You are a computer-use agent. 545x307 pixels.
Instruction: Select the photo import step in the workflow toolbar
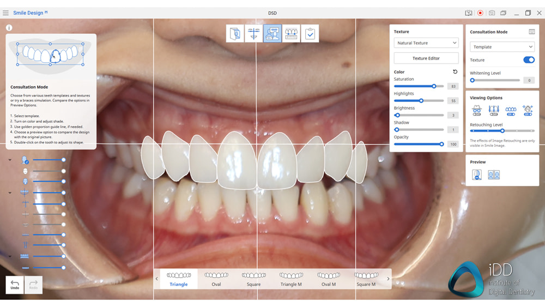point(235,34)
